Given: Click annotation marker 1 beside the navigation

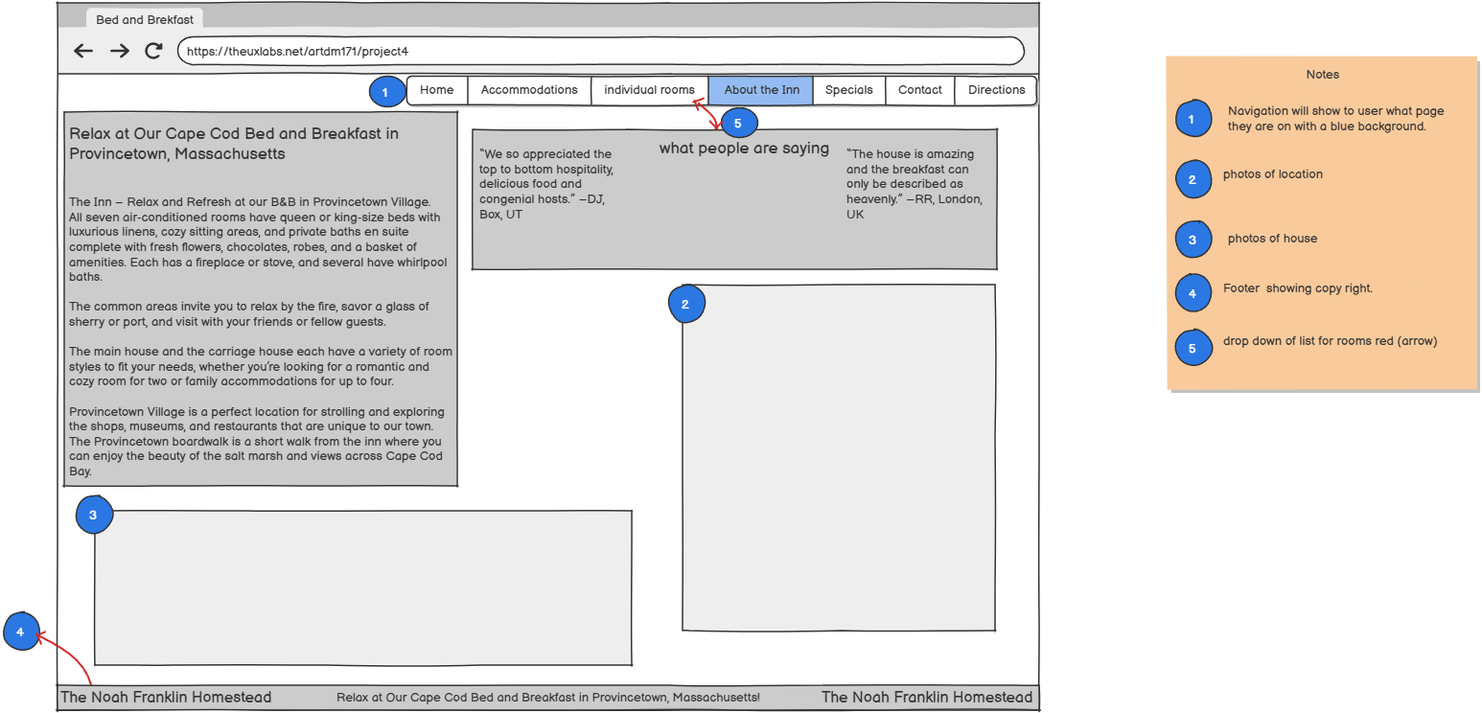Looking at the screenshot, I should (x=386, y=93).
